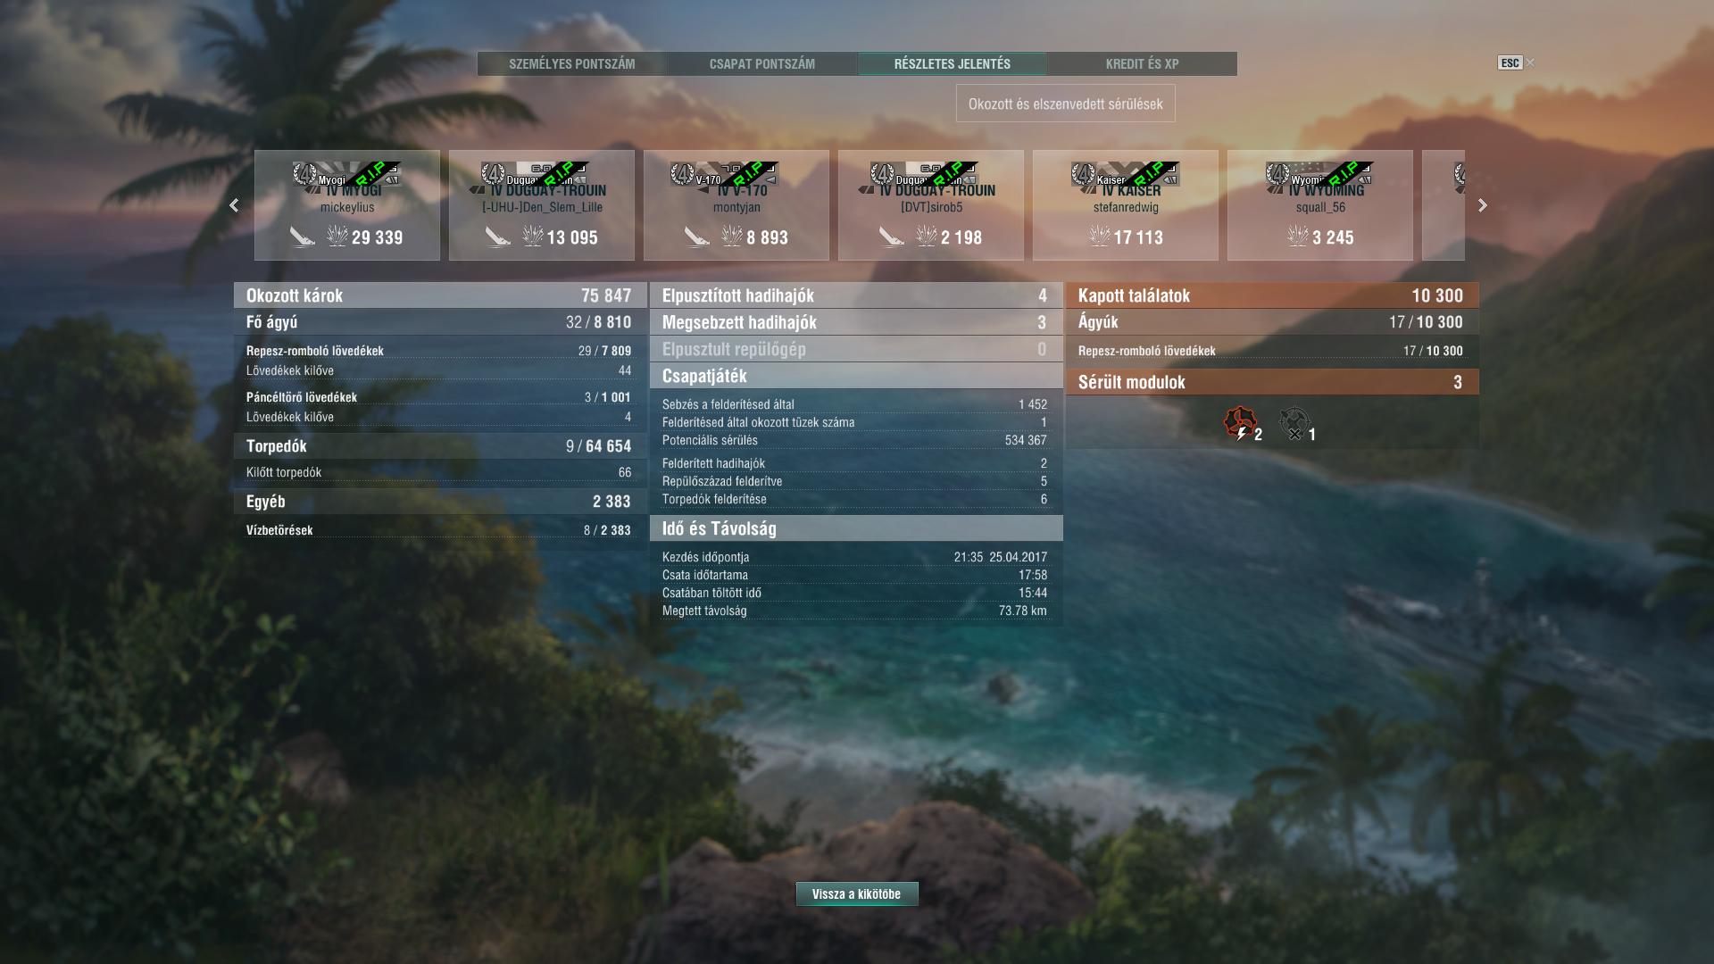The width and height of the screenshot is (1714, 964).
Task: Click the destroyed gun module icon
Action: coord(1294,424)
